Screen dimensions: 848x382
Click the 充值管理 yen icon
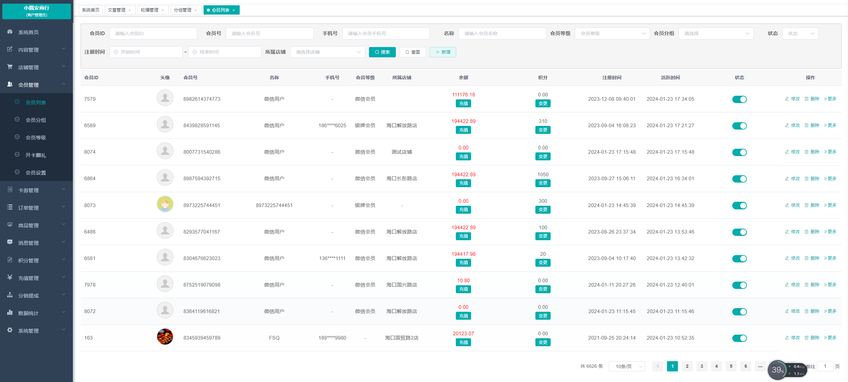[x=10, y=278]
